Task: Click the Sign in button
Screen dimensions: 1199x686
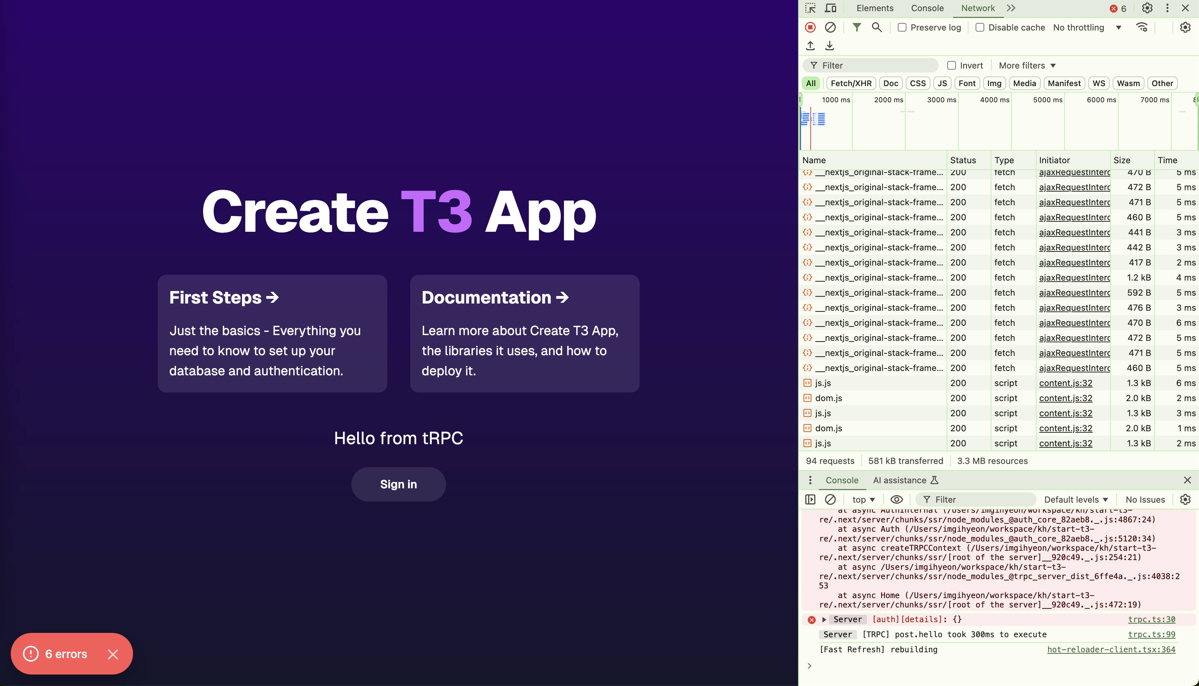Action: point(398,484)
